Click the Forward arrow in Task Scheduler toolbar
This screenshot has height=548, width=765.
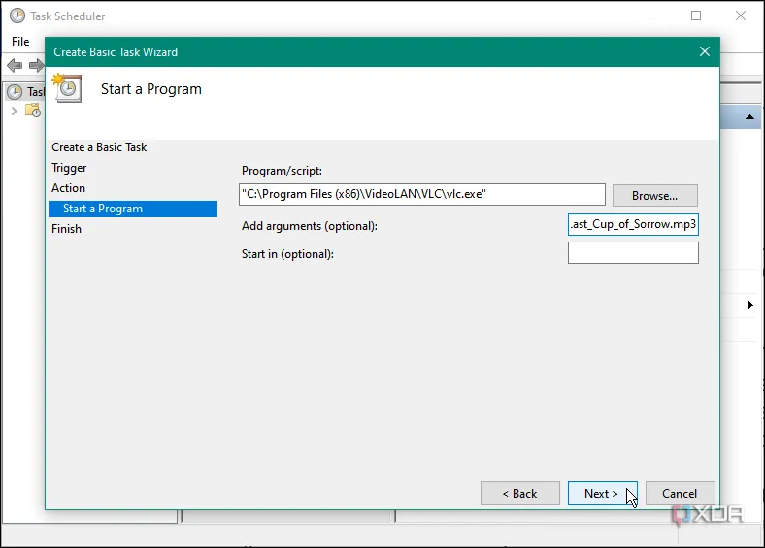(x=37, y=66)
